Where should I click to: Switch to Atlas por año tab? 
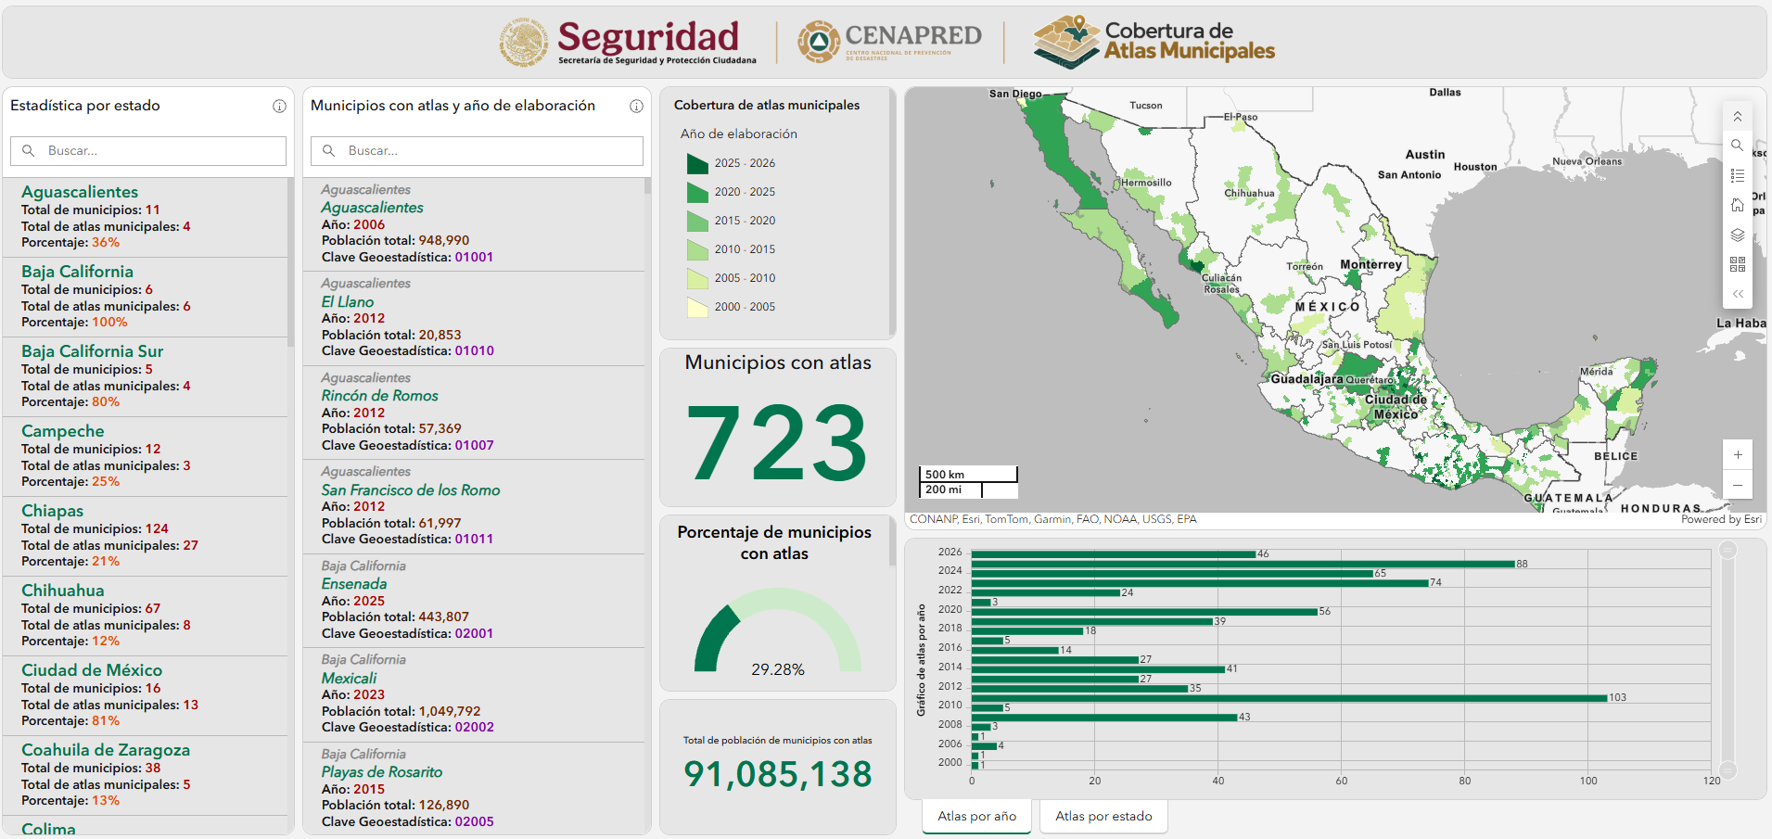coord(976,817)
